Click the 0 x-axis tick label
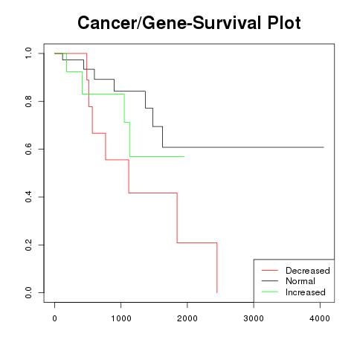This screenshot has width=357, height=357. pos(54,318)
